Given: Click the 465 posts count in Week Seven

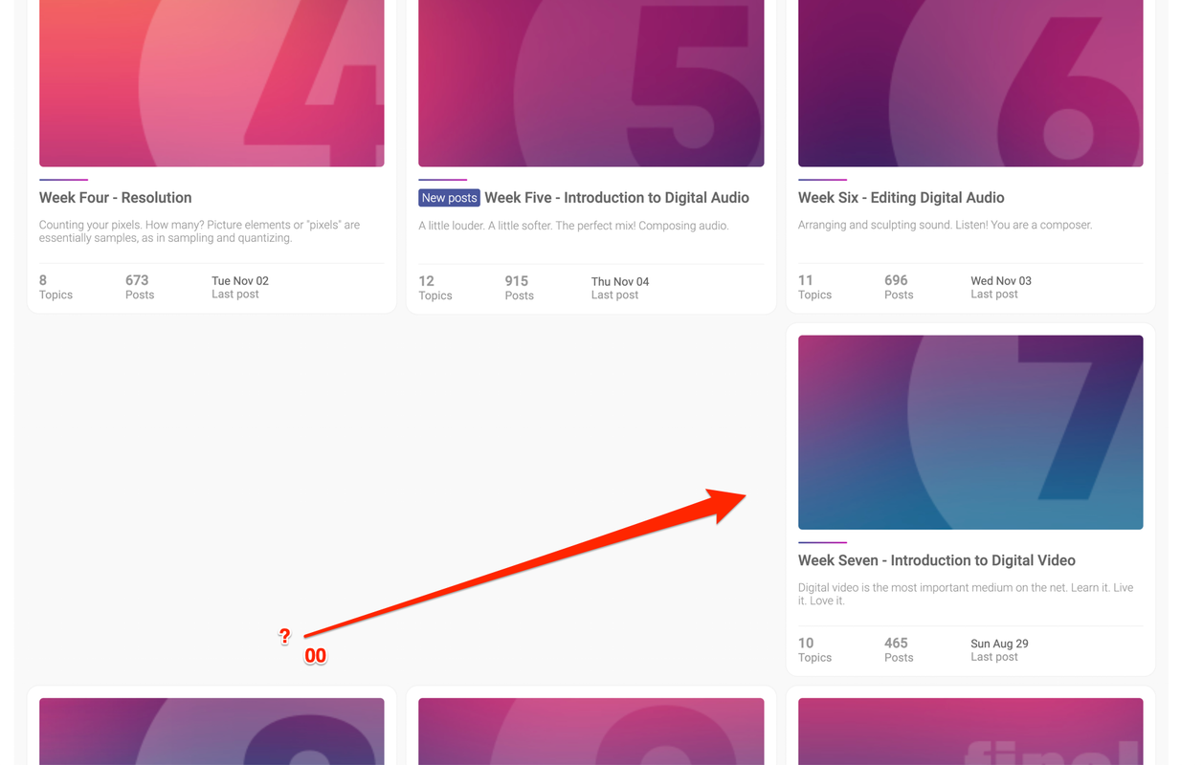Looking at the screenshot, I should pyautogui.click(x=896, y=643).
